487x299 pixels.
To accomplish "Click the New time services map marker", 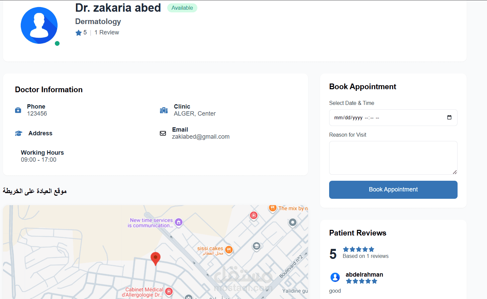I will (x=179, y=222).
